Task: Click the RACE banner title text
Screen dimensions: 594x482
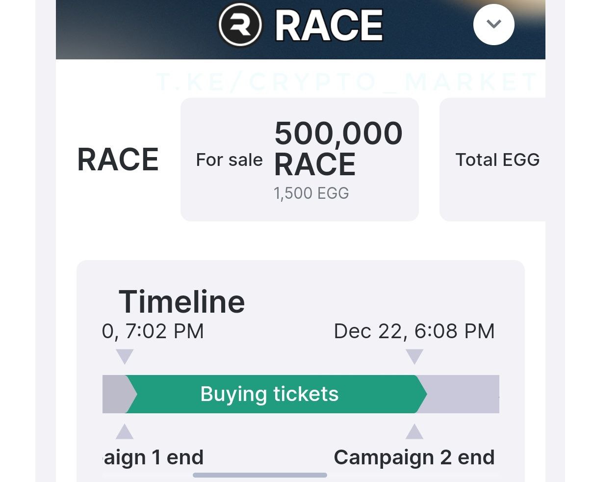Action: pos(329,25)
